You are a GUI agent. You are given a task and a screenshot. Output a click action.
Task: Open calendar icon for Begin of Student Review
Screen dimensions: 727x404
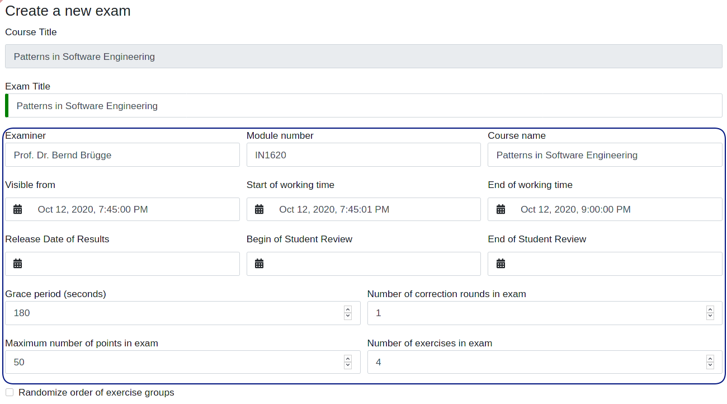click(x=259, y=264)
